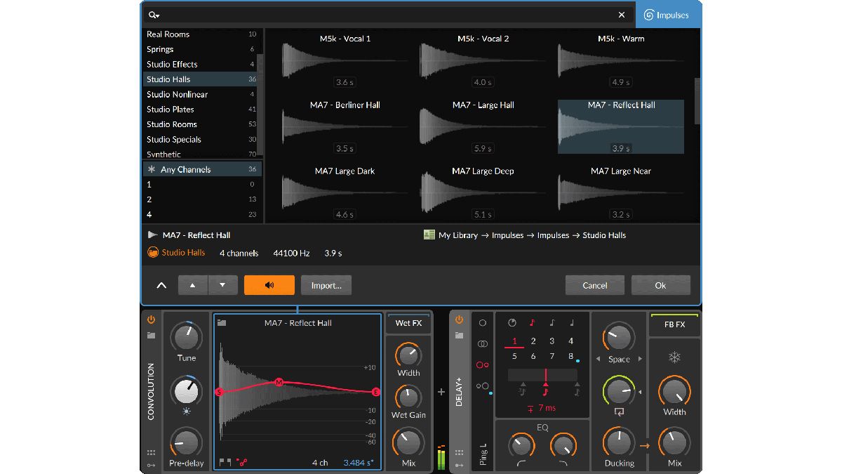
Task: Click the Import... button
Action: [326, 285]
